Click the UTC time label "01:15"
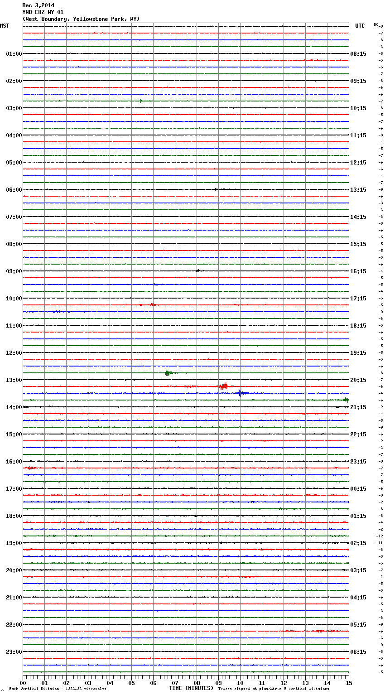The height and width of the screenshot is (695, 385). [358, 516]
